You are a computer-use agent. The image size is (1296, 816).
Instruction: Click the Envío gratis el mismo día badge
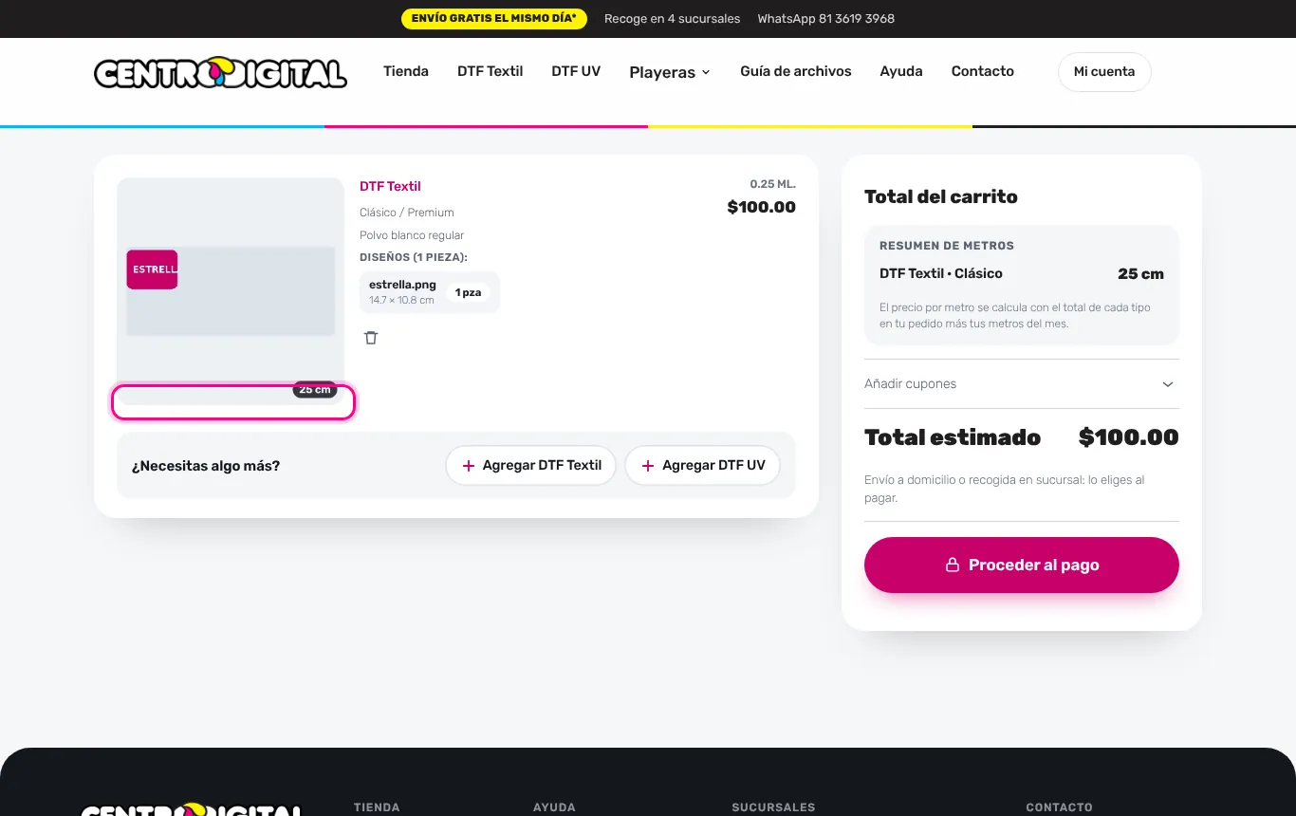click(x=494, y=19)
